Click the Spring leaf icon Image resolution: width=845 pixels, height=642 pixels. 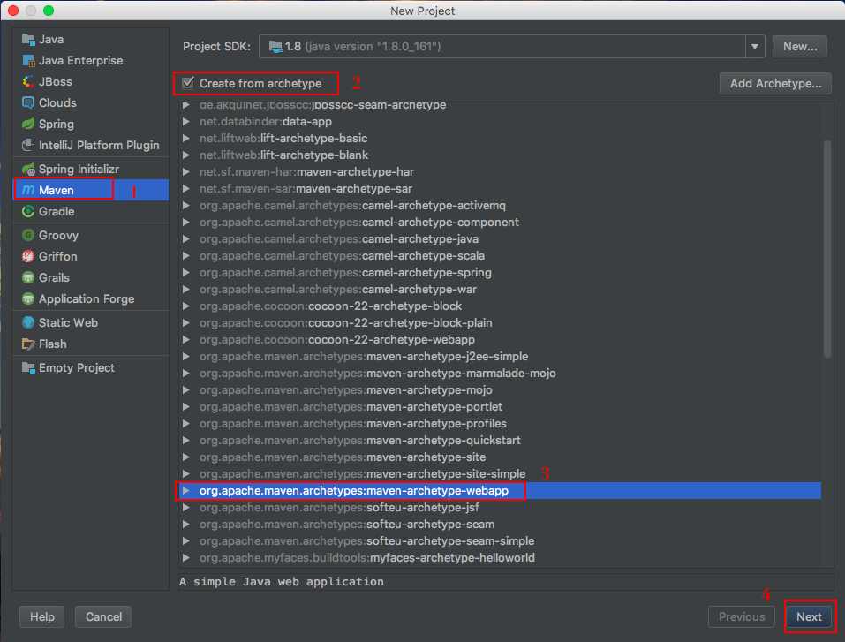[28, 125]
